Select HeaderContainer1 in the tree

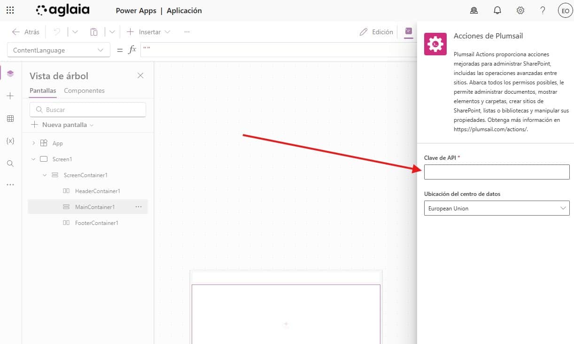(x=97, y=191)
